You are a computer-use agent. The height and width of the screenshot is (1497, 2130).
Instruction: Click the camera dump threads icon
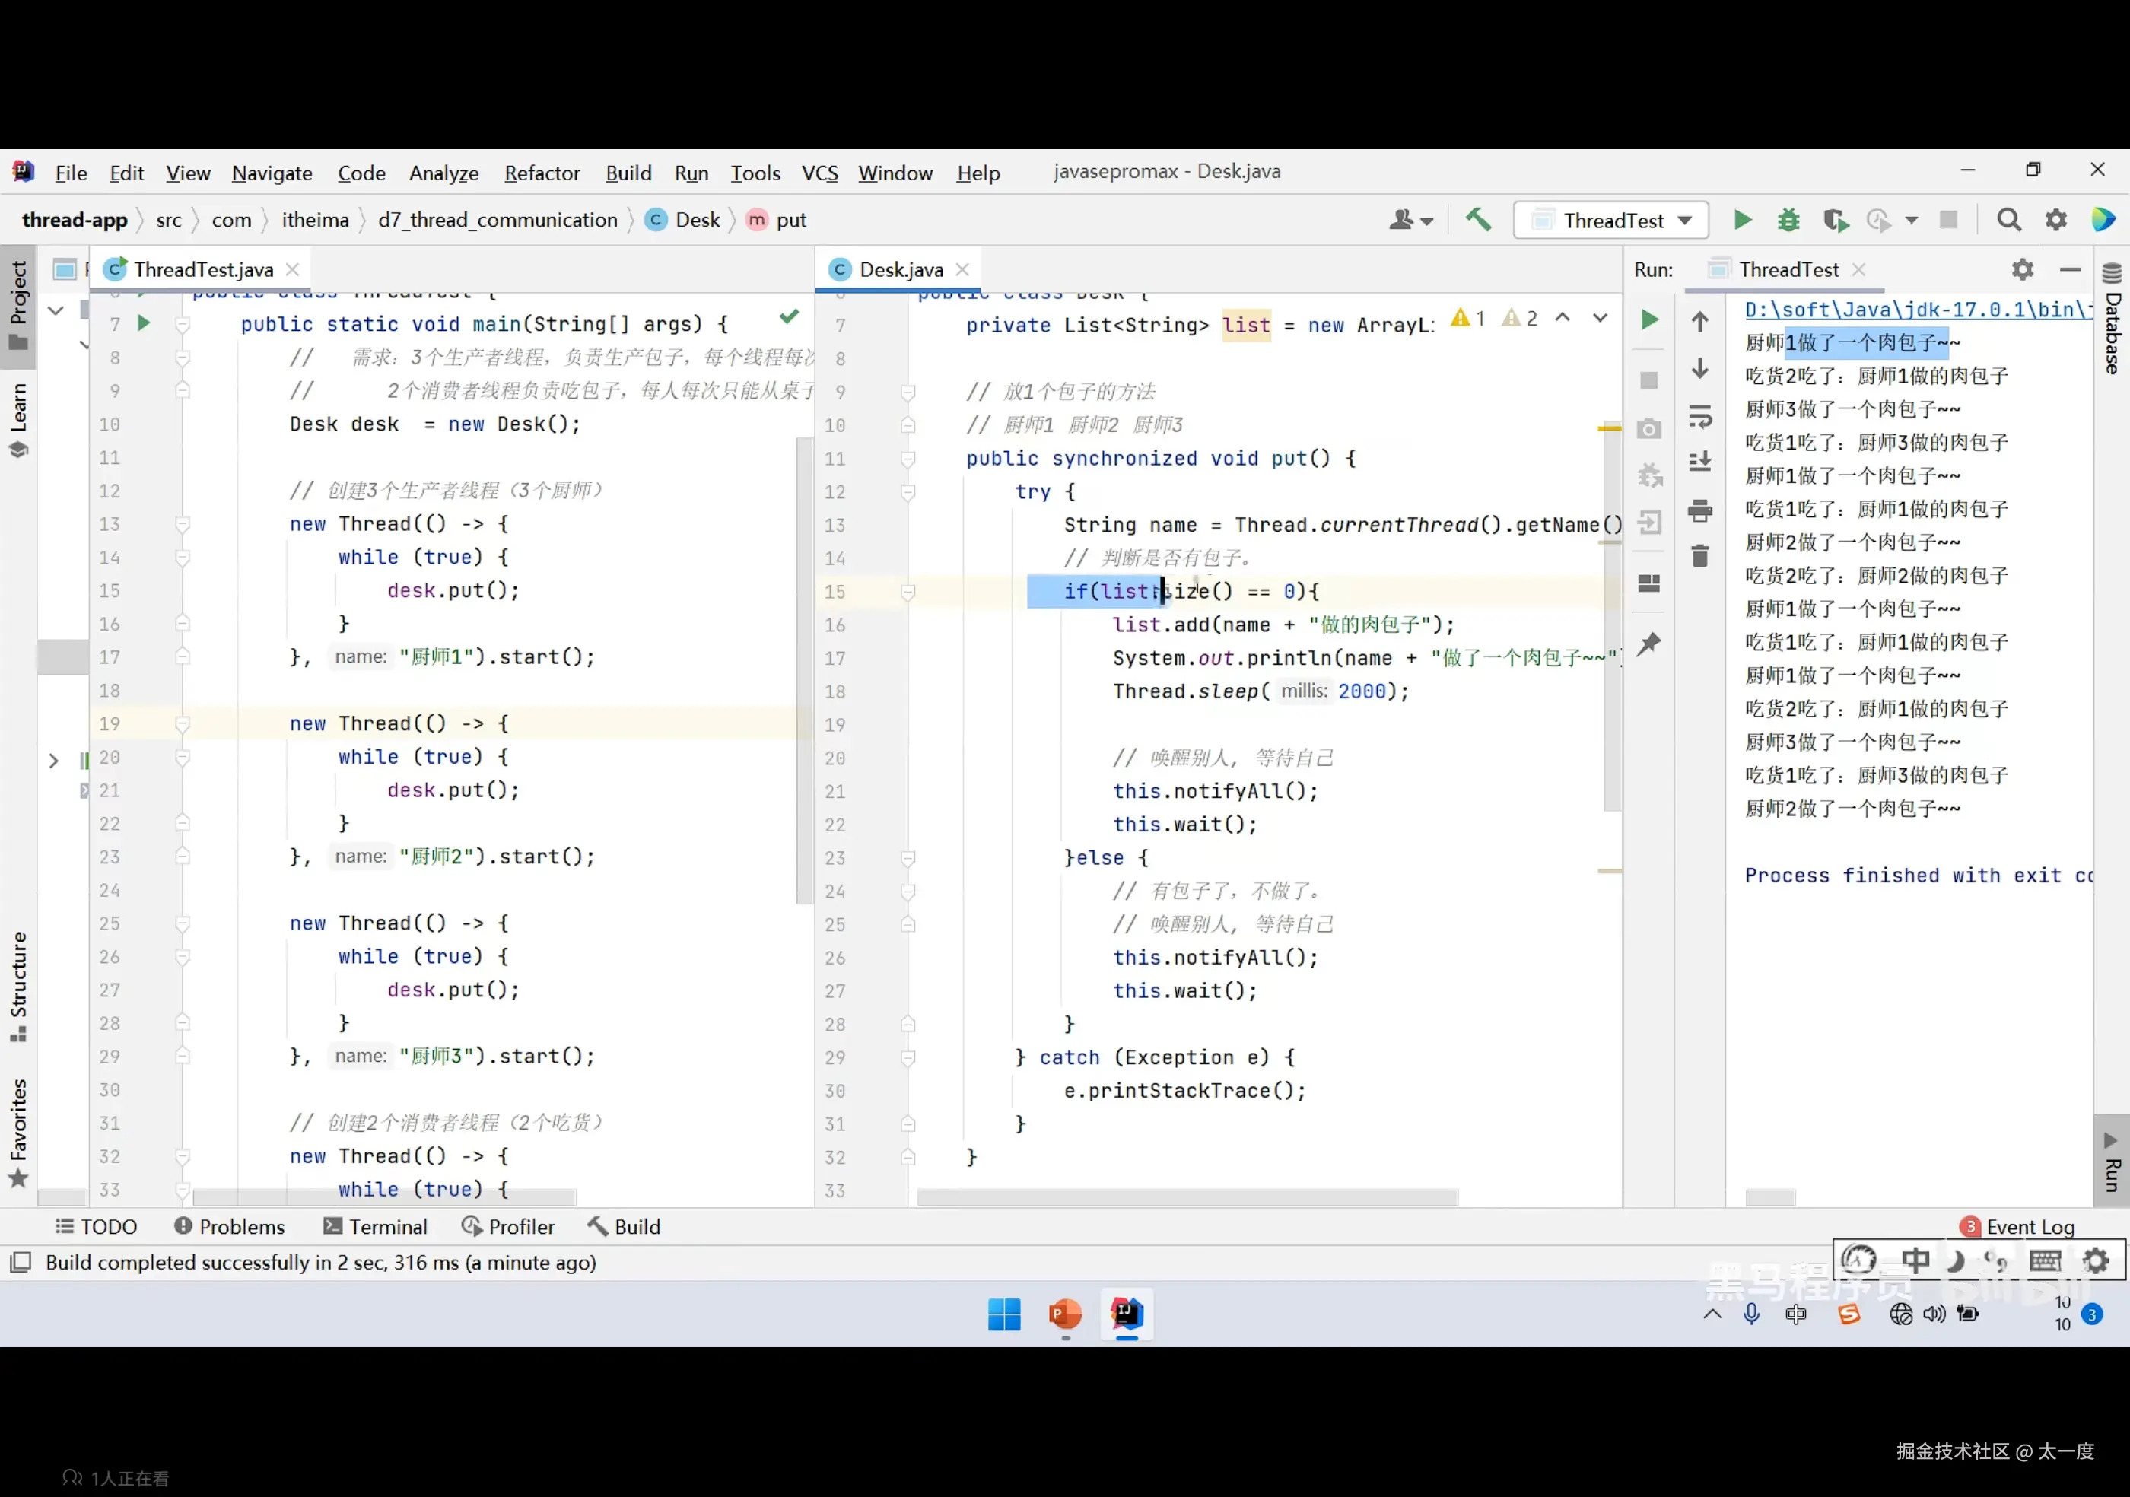[1648, 428]
